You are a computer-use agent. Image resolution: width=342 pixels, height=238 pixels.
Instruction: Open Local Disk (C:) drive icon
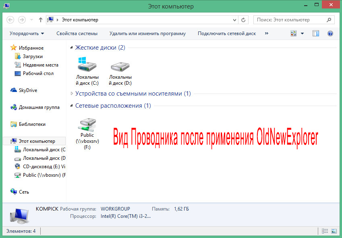pyautogui.click(x=87, y=71)
